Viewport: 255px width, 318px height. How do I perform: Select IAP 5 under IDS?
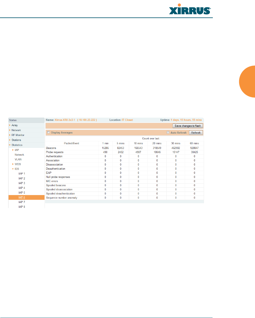[x=22, y=193]
